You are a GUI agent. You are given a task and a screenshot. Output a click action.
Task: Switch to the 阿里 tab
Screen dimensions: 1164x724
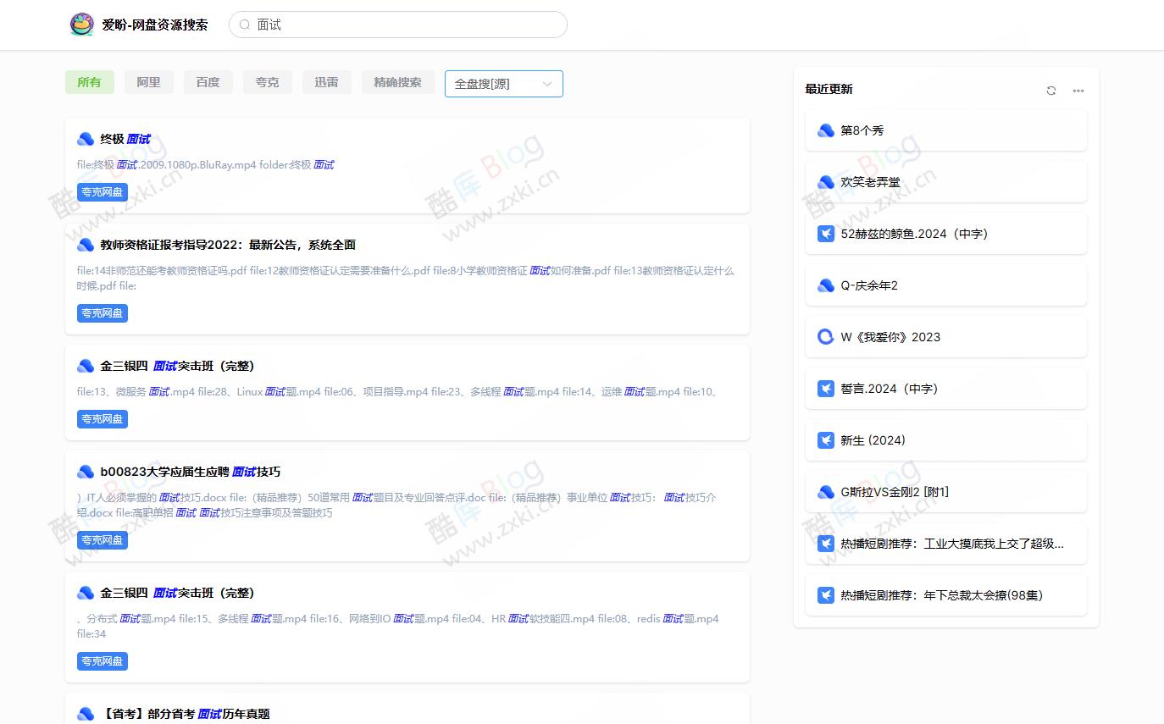coord(148,82)
